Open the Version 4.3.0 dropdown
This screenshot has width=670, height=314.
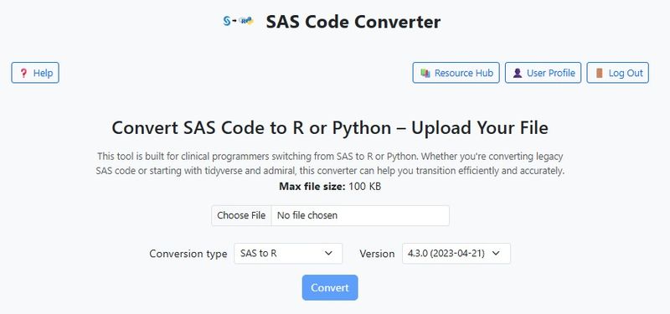click(x=456, y=254)
